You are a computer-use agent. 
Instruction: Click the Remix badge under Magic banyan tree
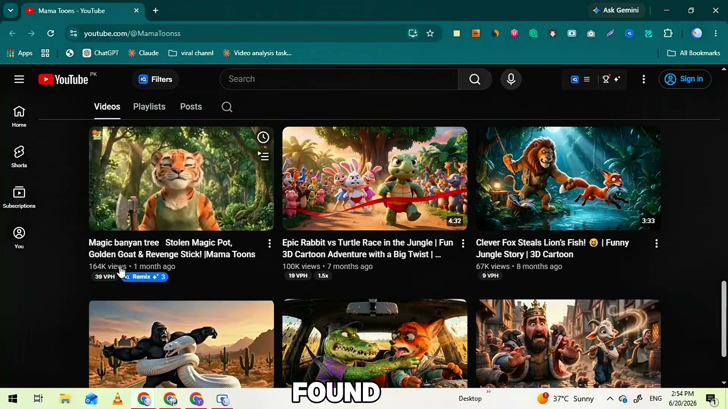coord(145,277)
